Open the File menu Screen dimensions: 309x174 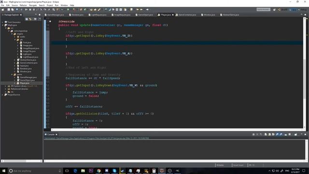tap(2, 5)
